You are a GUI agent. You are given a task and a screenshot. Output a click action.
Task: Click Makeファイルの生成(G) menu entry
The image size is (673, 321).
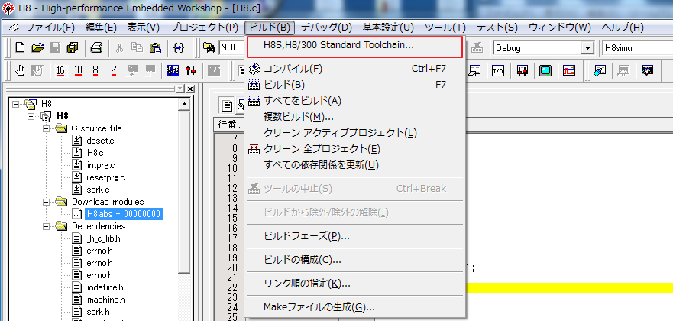tap(319, 307)
